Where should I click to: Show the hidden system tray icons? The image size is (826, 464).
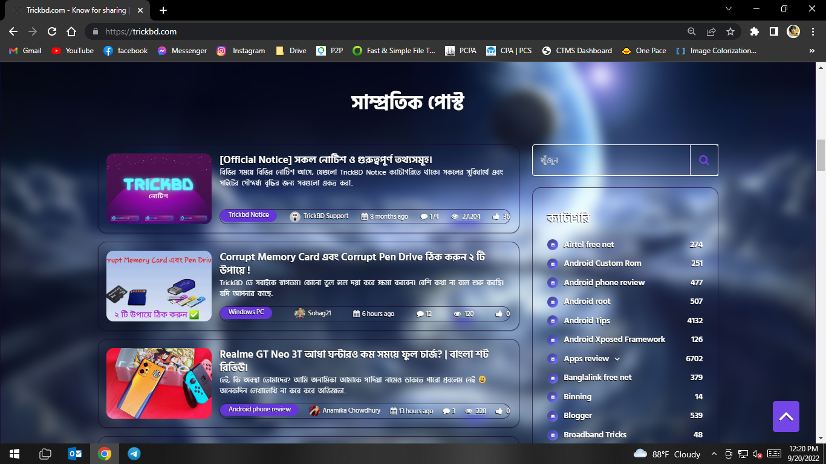tap(714, 454)
